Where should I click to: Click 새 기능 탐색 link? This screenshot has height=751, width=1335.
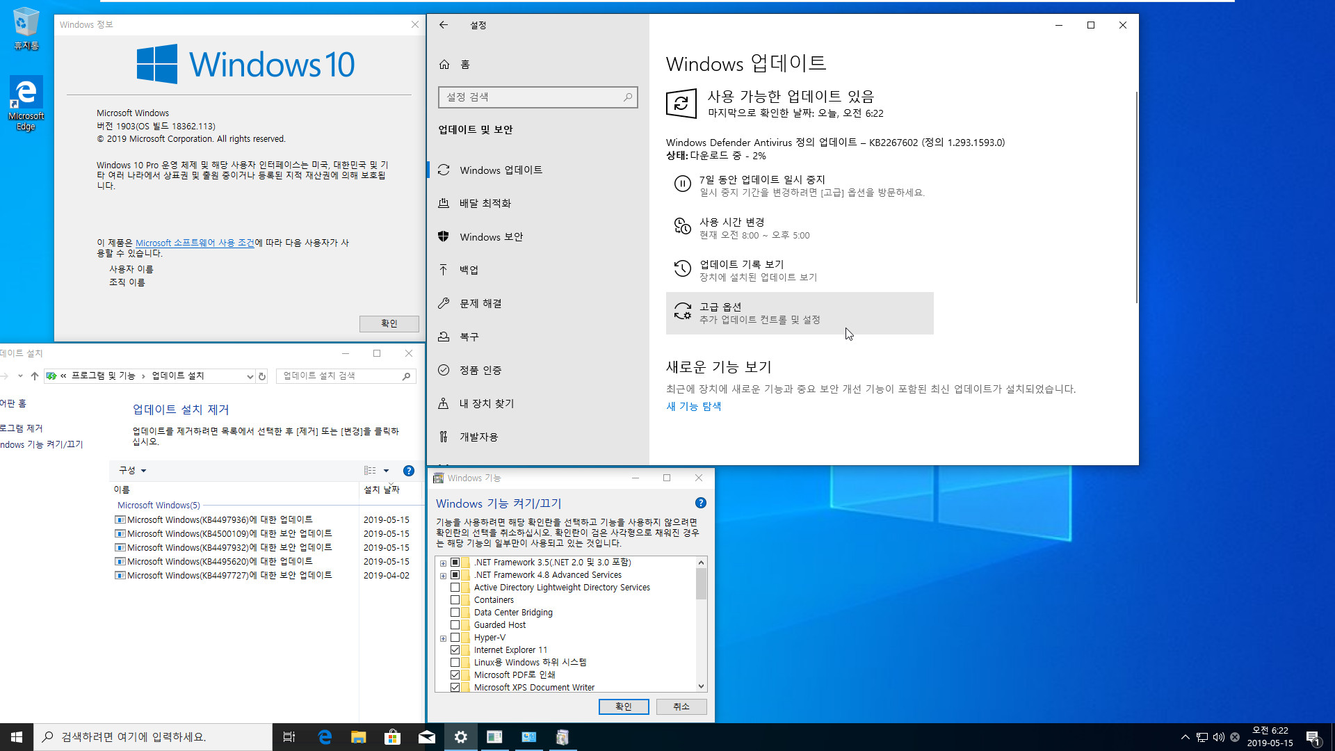click(693, 407)
